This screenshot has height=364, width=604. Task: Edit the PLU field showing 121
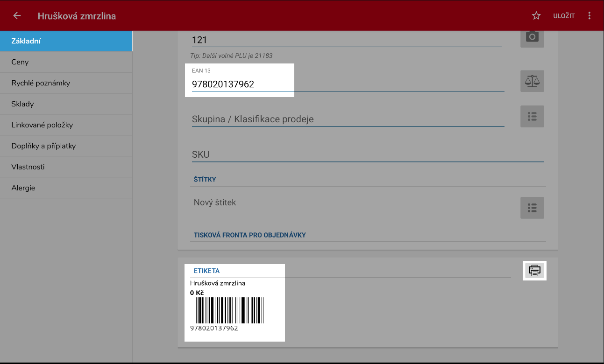click(347, 40)
